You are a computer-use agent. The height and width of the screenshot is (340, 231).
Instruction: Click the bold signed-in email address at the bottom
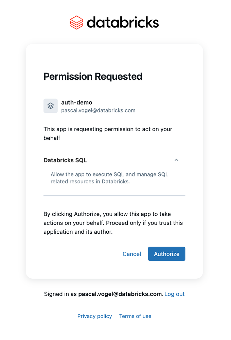click(x=120, y=294)
